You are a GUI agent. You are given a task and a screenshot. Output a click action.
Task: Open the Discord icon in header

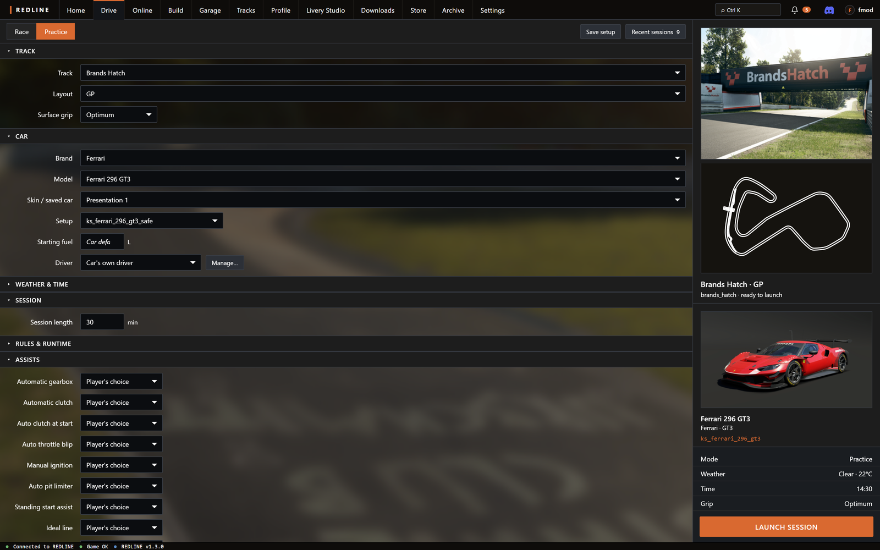click(x=829, y=10)
